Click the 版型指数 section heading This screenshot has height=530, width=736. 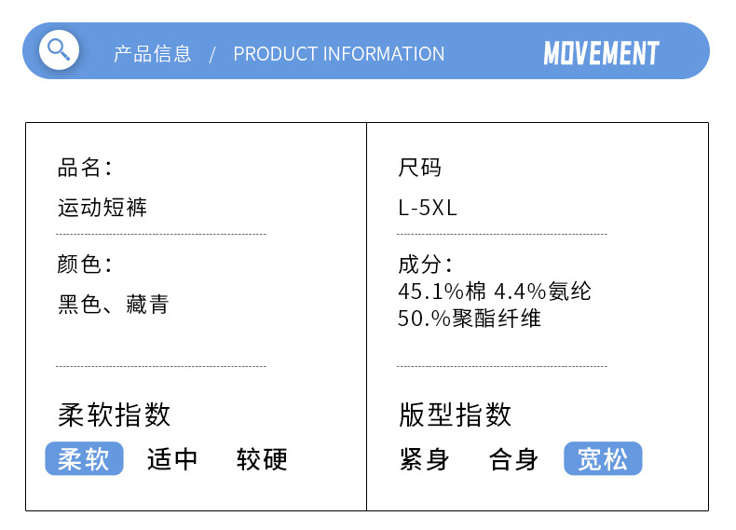point(455,414)
